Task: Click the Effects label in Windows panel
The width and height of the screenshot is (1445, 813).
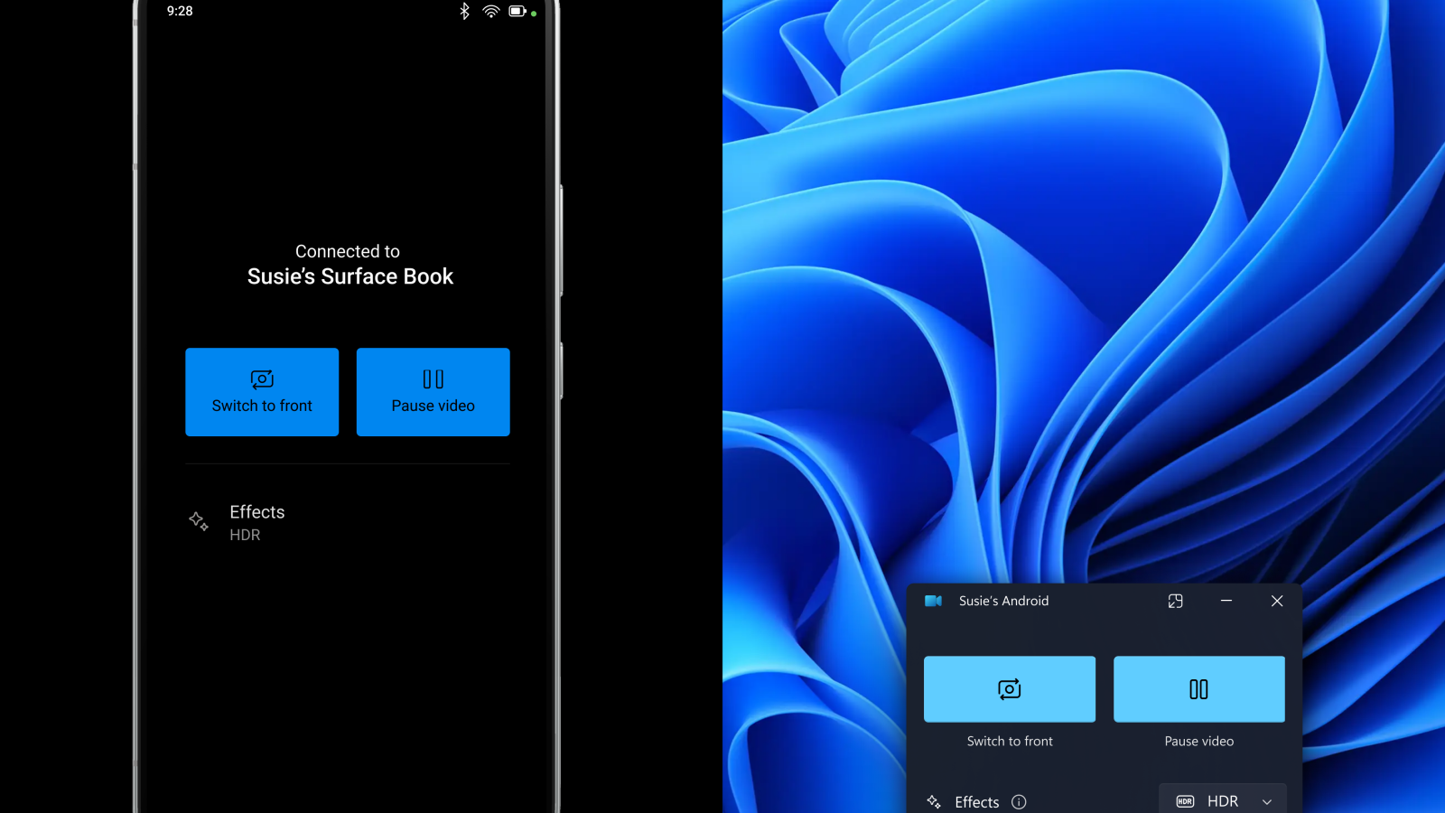Action: (x=977, y=802)
